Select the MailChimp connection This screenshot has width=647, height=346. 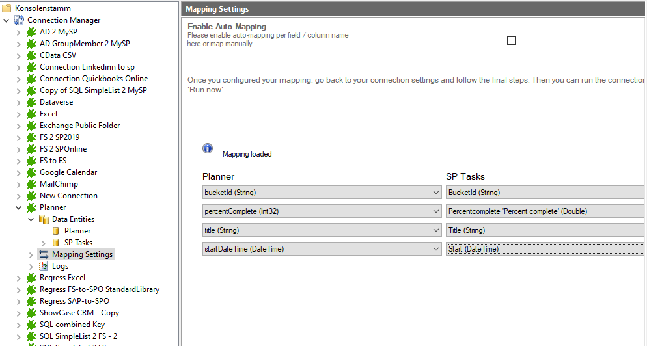tap(59, 184)
